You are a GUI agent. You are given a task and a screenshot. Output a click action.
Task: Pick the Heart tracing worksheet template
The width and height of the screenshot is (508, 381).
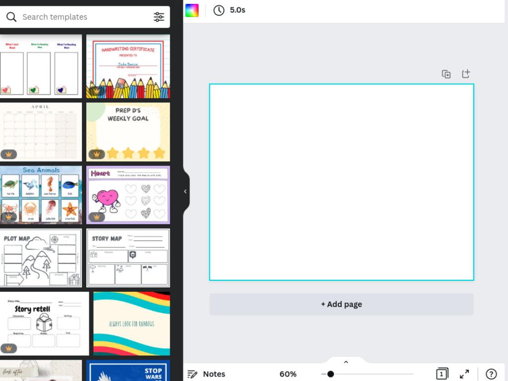[128, 194]
